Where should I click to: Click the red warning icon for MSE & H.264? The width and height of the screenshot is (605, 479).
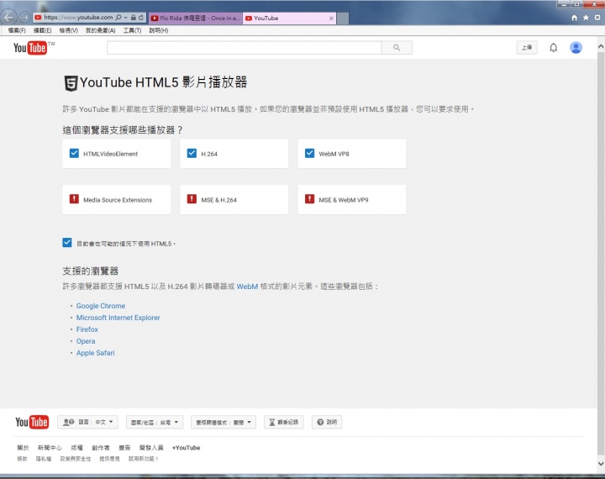tap(192, 199)
